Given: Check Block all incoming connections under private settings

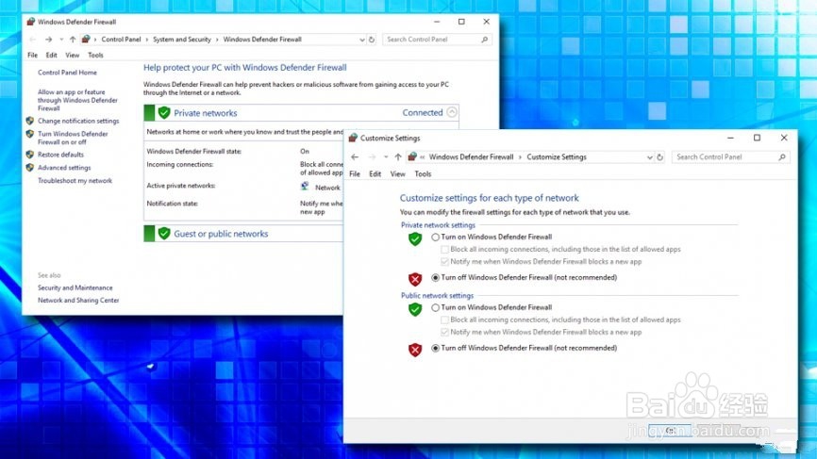Looking at the screenshot, I should coord(444,249).
